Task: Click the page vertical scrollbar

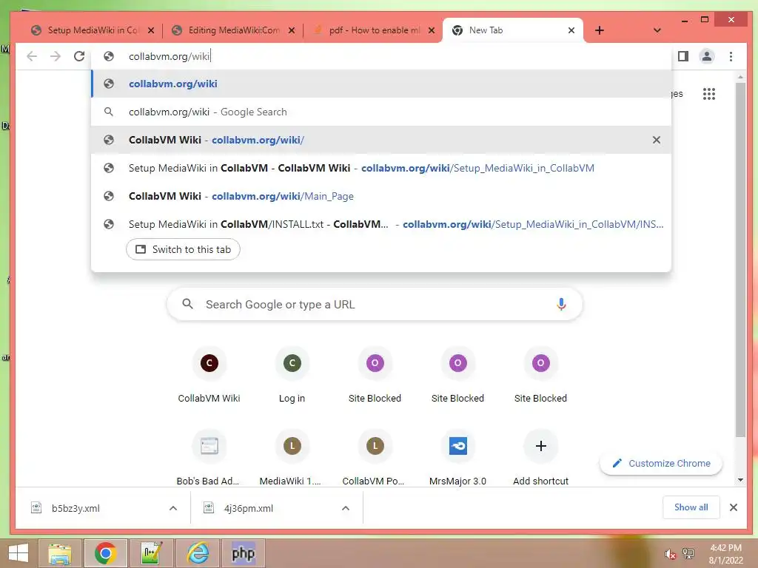Action: click(x=740, y=260)
